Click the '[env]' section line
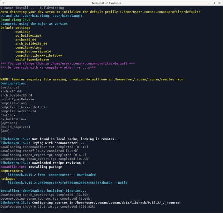The width and height of the screenshot is (223, 213). point(5,131)
